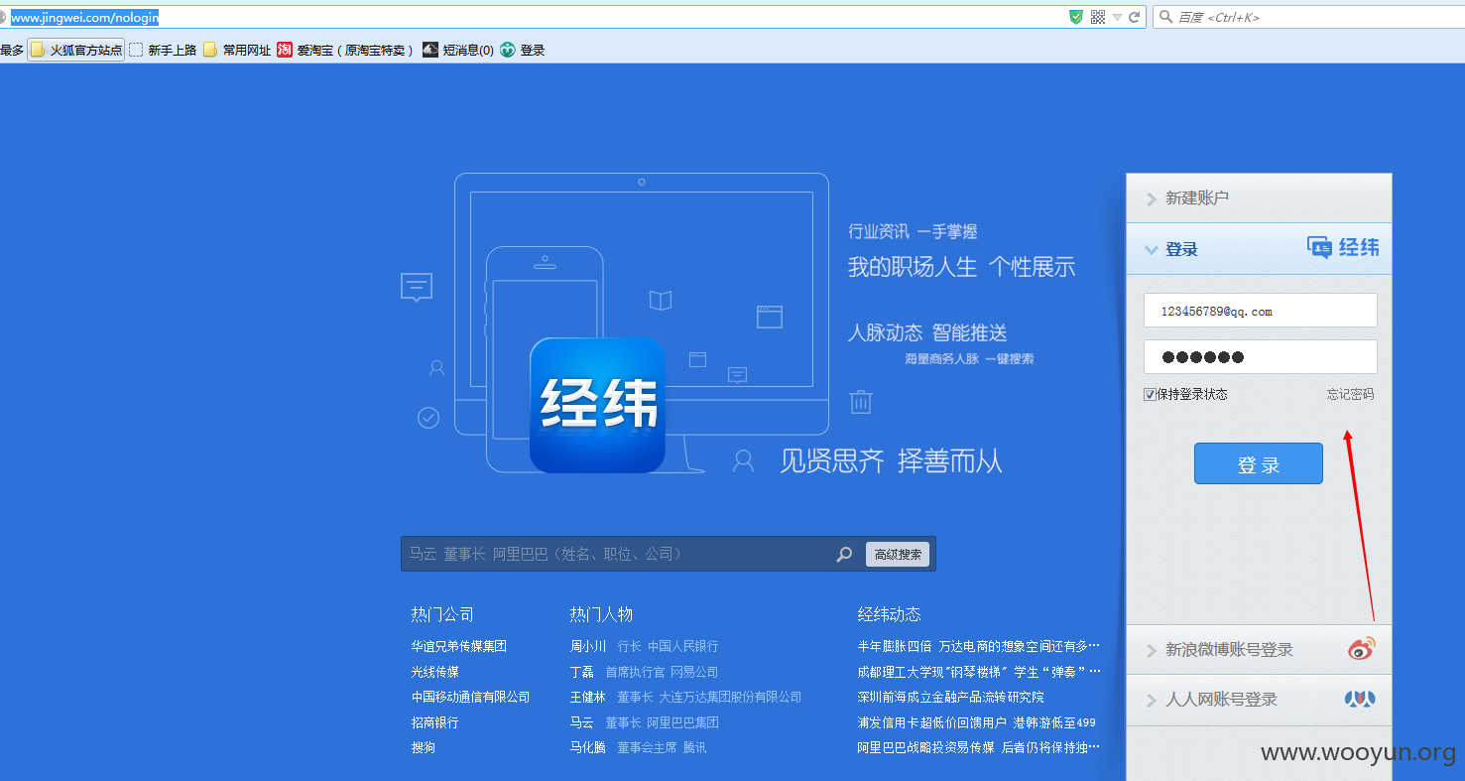Screen dimensions: 1465x781
Task: Click 腾讯 next to 马化腾
Action: tap(695, 747)
